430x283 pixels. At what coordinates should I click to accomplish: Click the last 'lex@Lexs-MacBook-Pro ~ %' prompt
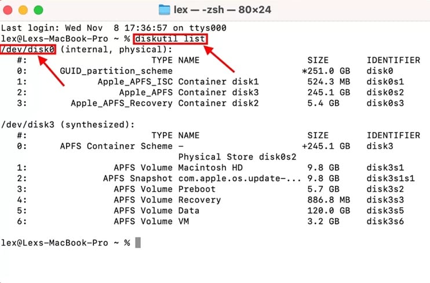(65, 242)
